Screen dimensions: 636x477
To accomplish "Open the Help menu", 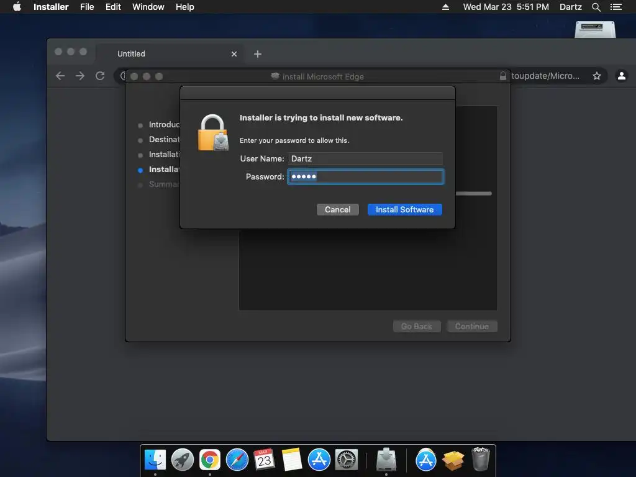I will (x=185, y=7).
